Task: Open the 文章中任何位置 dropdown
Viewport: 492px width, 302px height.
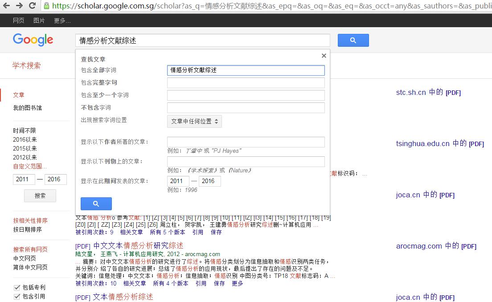Action: click(194, 121)
